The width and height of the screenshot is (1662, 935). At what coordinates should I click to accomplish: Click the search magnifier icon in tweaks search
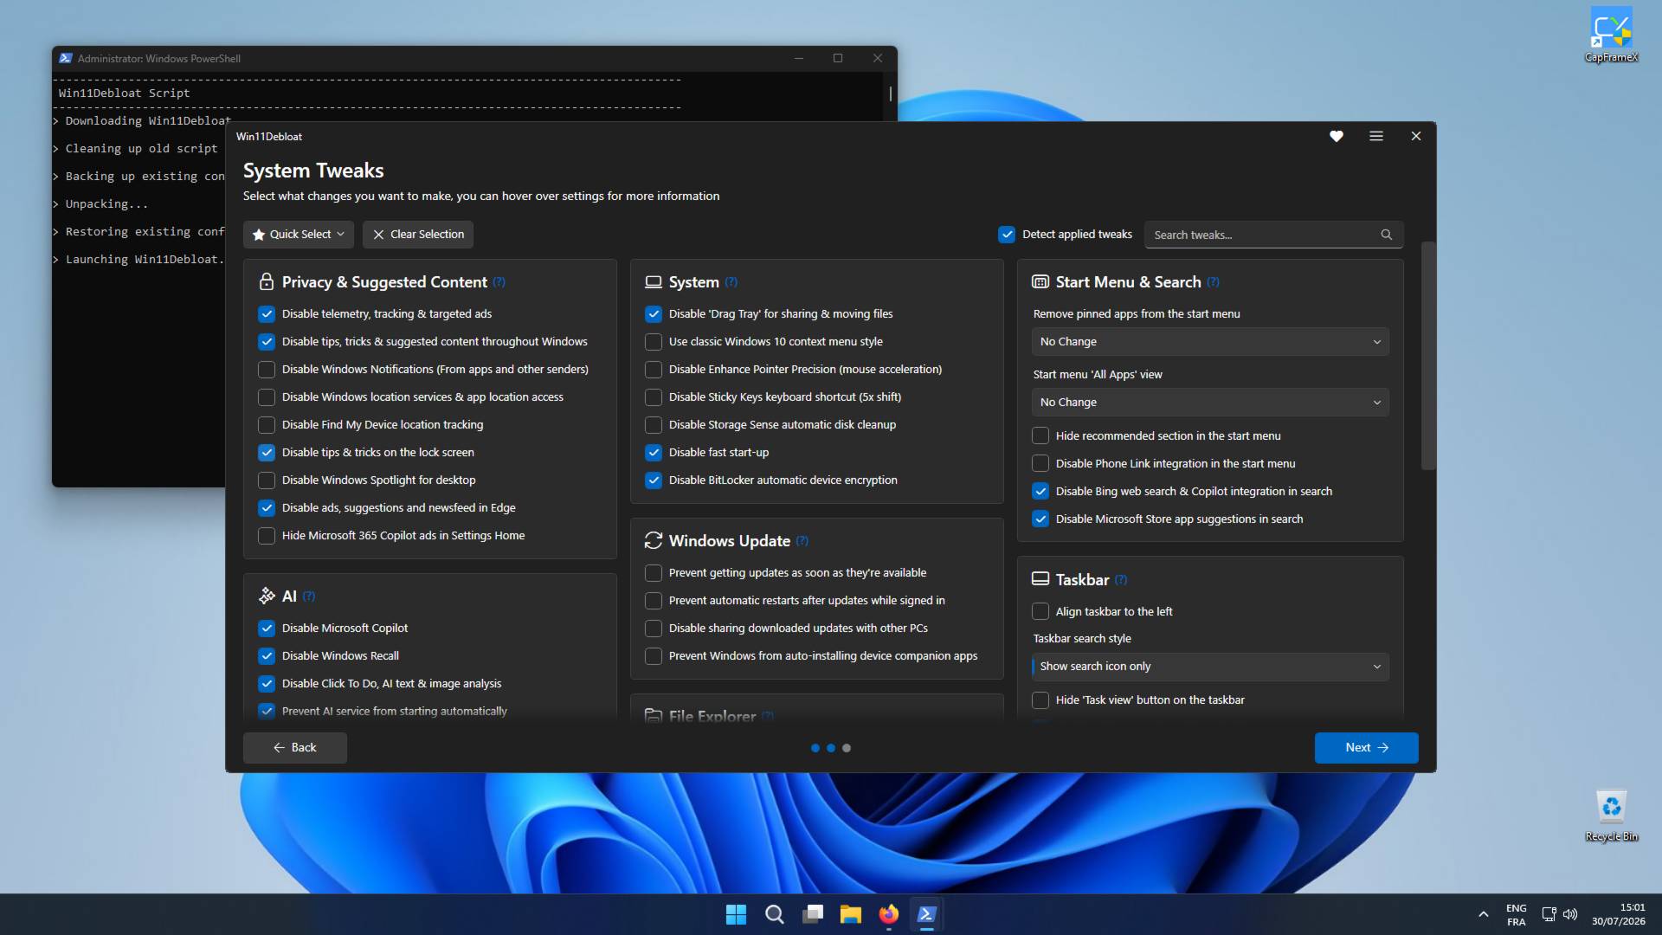[1386, 235]
